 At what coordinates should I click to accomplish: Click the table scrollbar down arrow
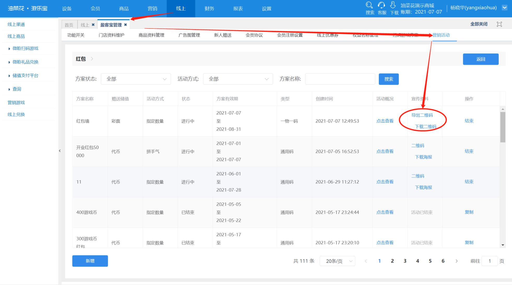503,245
